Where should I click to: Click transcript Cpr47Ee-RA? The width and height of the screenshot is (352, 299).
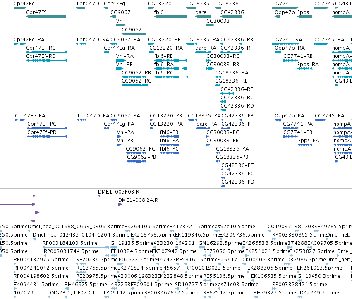[x=29, y=40]
